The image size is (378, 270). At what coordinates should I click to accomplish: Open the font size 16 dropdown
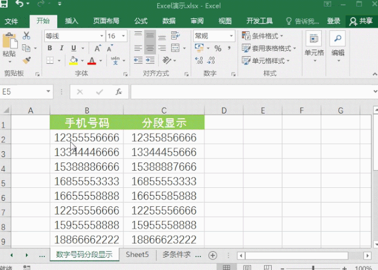[123, 36]
